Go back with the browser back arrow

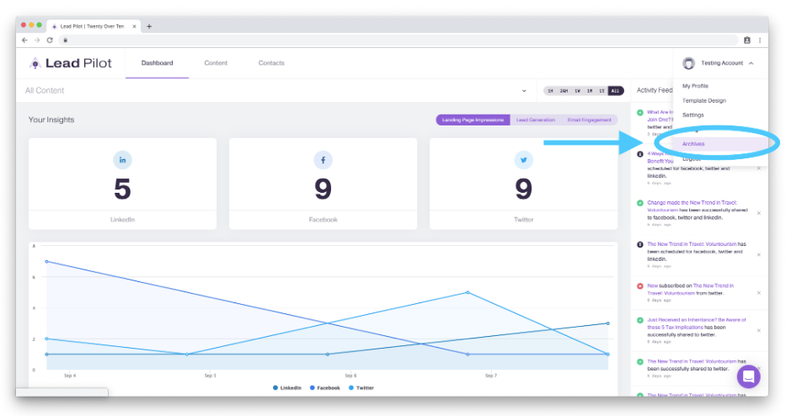tap(24, 40)
